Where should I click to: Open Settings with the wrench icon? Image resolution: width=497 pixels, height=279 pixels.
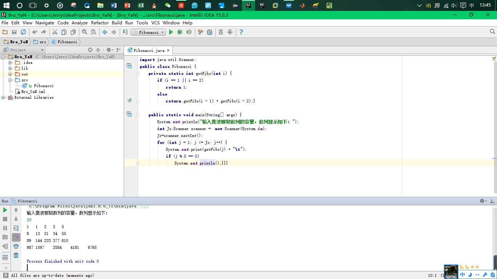pyautogui.click(x=200, y=32)
